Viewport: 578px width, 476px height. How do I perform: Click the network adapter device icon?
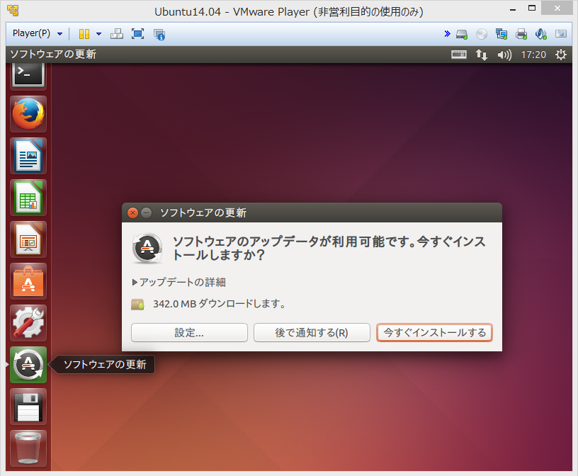(501, 34)
